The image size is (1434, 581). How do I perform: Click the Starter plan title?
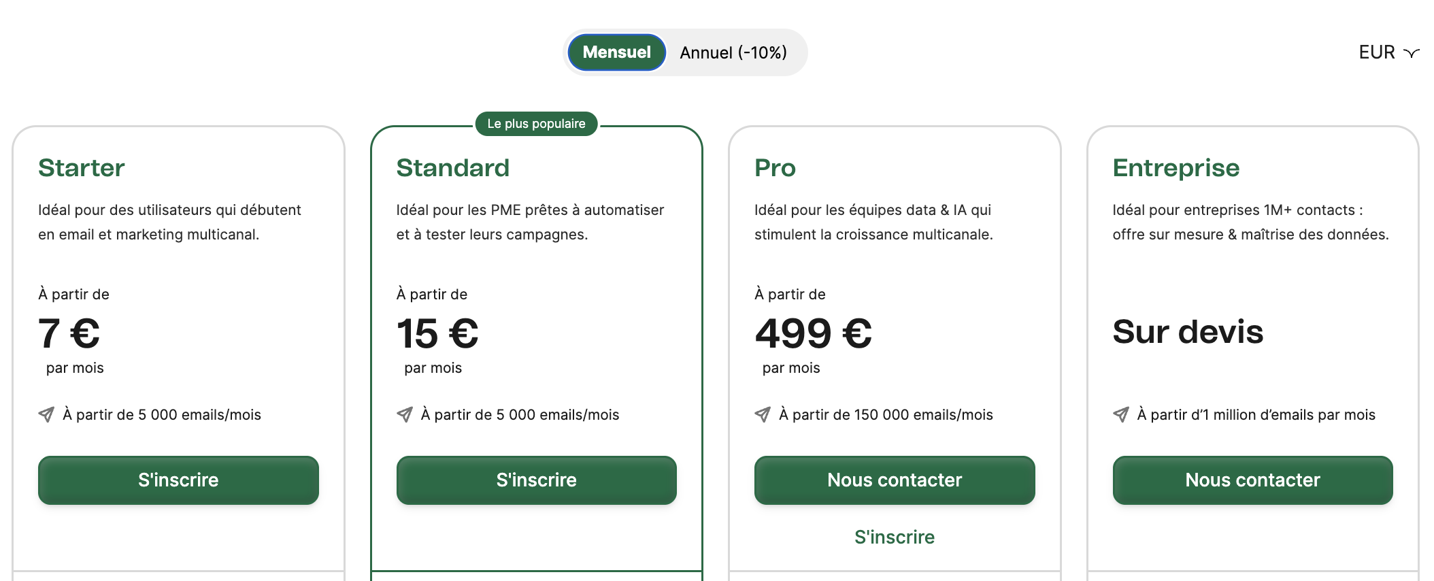(x=82, y=168)
